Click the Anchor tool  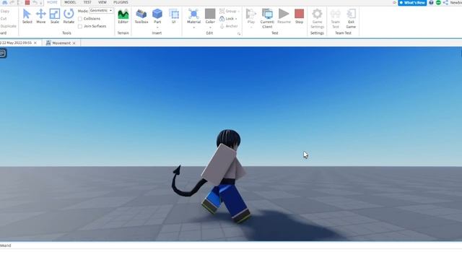tap(229, 26)
